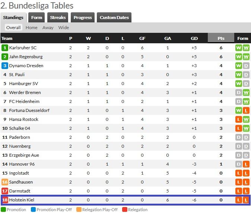Open the Form tab

[x=36, y=18]
